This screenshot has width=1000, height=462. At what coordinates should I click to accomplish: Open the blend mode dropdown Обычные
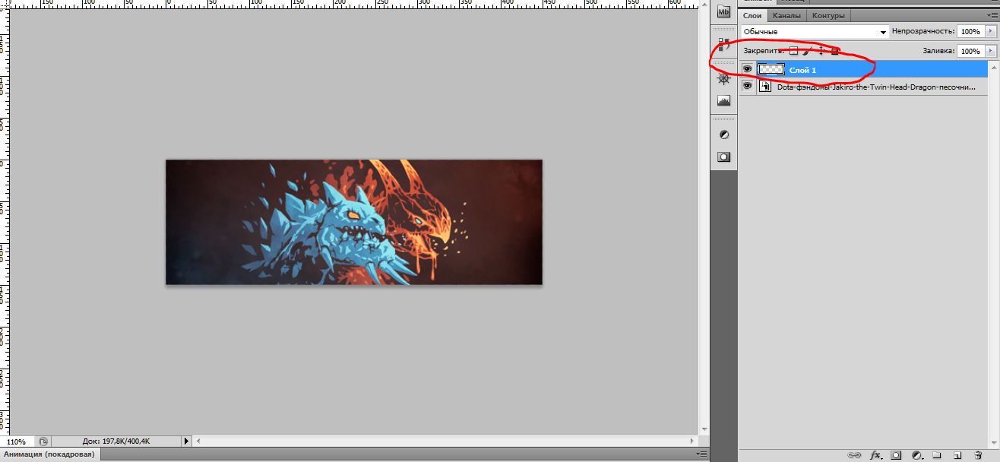[815, 32]
